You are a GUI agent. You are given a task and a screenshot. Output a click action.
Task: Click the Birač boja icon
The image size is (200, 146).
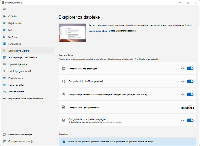pyautogui.click(x=4, y=37)
